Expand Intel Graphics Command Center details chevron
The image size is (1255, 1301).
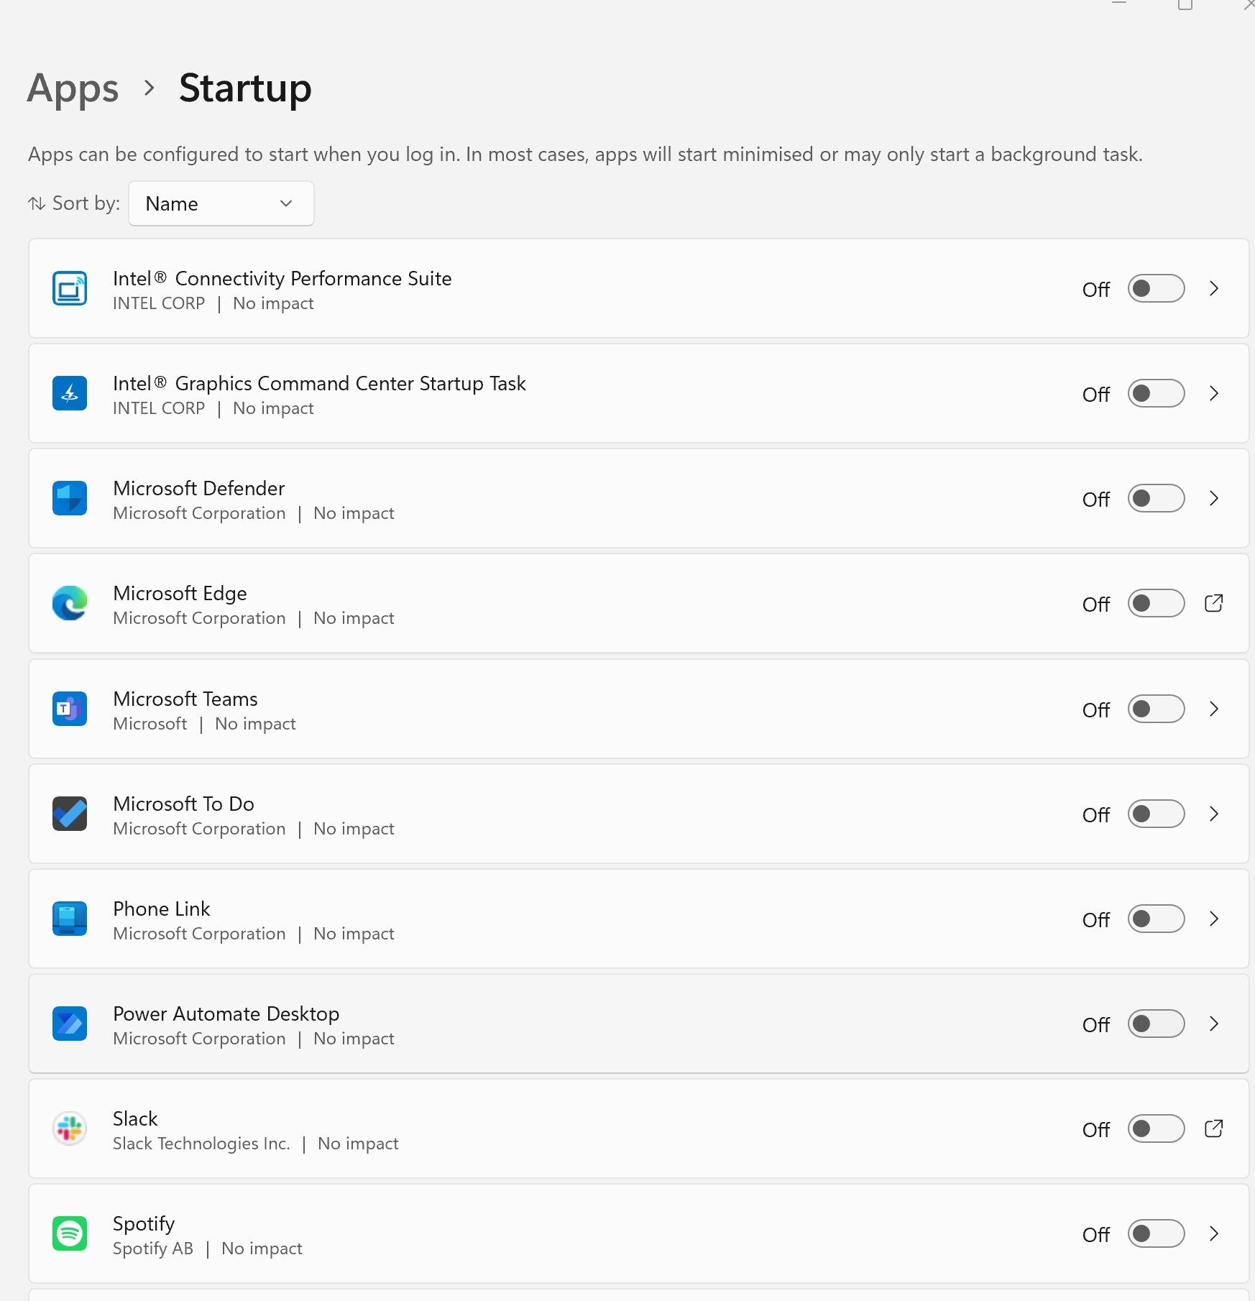(1214, 393)
